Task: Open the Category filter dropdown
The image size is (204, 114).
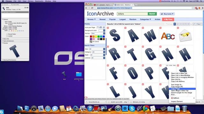Action: click(98, 52)
